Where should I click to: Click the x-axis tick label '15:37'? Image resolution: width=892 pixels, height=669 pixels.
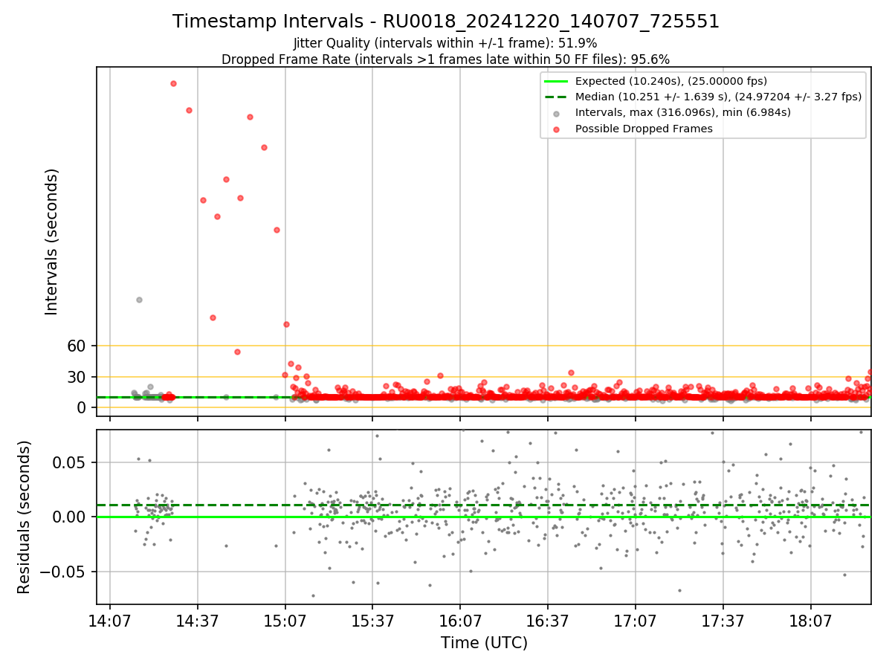tap(372, 620)
